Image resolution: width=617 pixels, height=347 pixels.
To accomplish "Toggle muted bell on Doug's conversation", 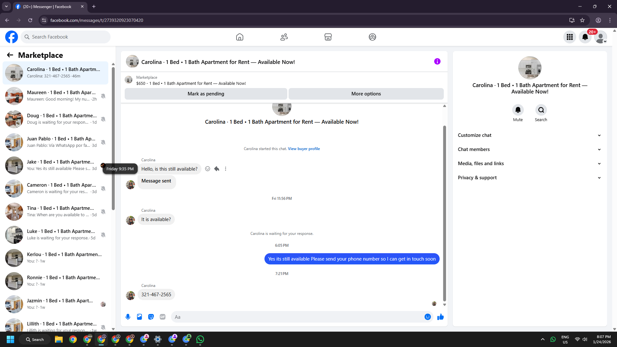I will pos(103,119).
